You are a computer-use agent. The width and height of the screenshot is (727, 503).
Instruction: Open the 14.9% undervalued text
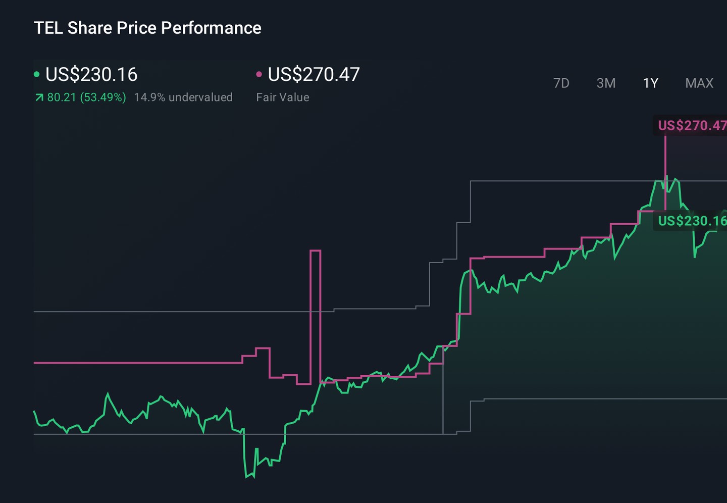(x=183, y=97)
